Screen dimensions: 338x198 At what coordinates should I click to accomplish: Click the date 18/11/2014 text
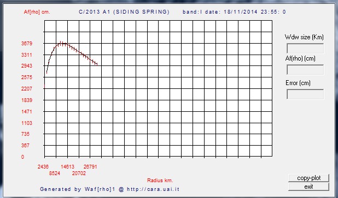(241, 12)
